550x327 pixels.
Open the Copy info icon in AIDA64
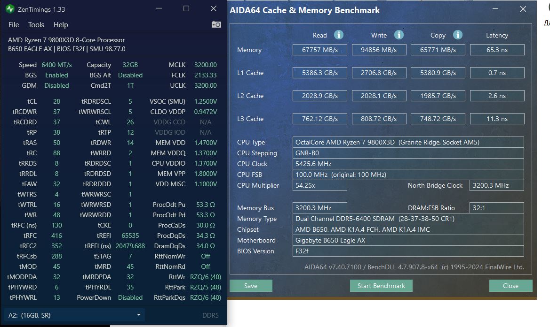click(458, 35)
